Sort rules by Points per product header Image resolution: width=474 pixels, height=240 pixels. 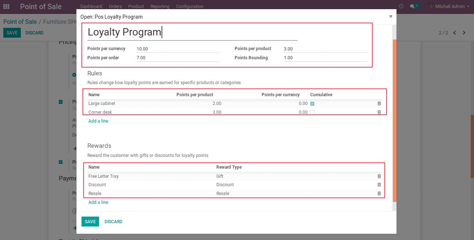click(195, 95)
